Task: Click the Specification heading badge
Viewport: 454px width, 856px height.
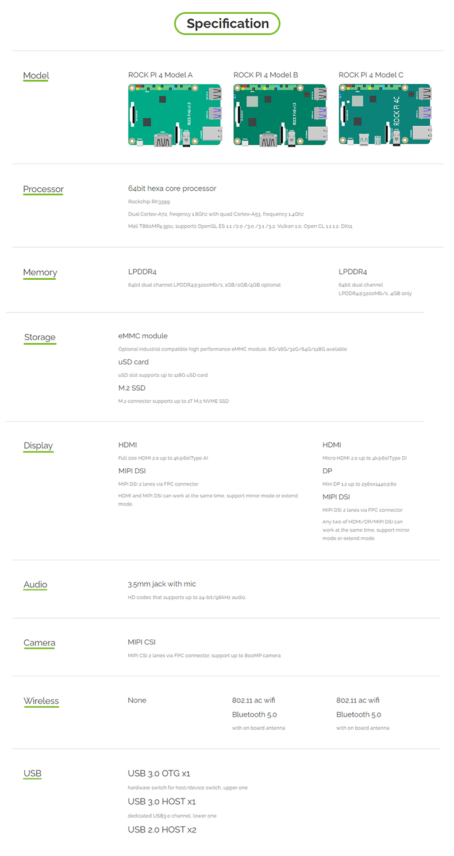Action: click(x=228, y=24)
